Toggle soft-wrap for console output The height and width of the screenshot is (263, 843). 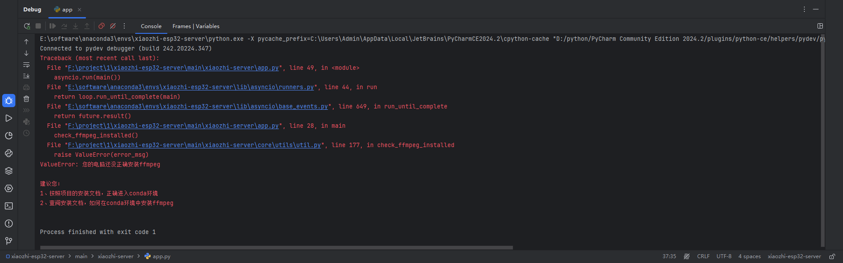click(x=26, y=65)
